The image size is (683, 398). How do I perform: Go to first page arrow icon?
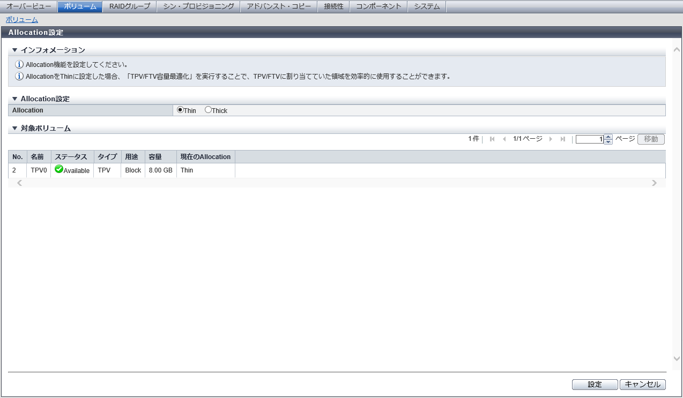(x=492, y=139)
